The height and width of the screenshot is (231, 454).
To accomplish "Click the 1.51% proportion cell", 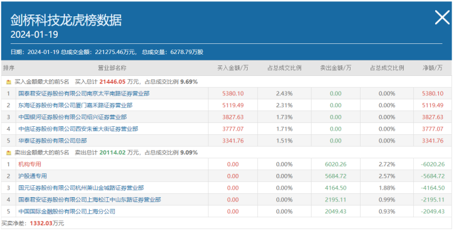I will click(284, 141).
